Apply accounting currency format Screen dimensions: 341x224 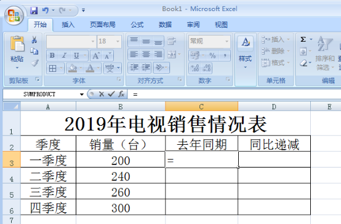[x=195, y=55]
